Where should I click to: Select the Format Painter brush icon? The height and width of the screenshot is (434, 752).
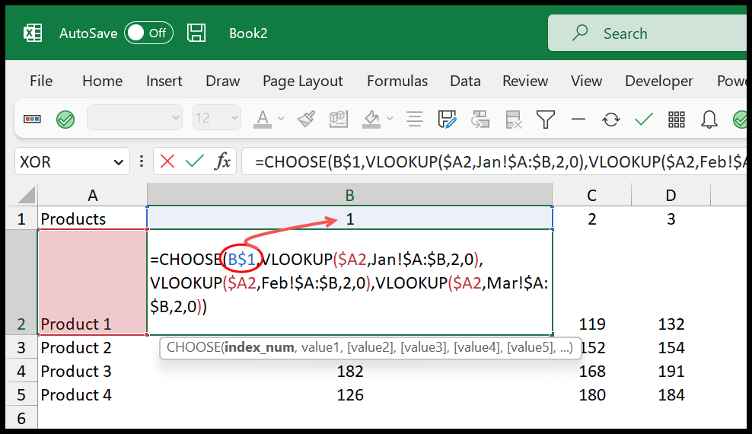[306, 119]
